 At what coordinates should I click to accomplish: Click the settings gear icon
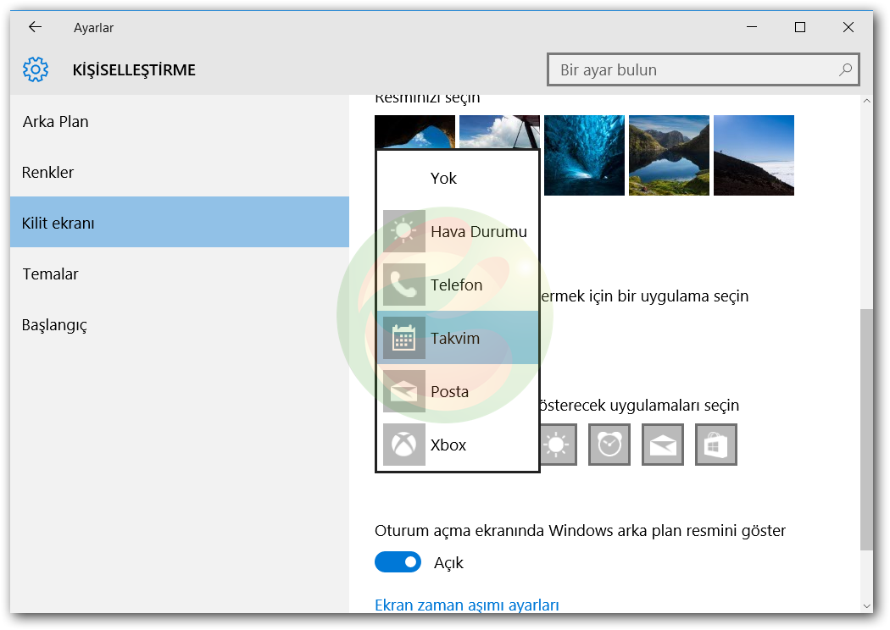(36, 69)
